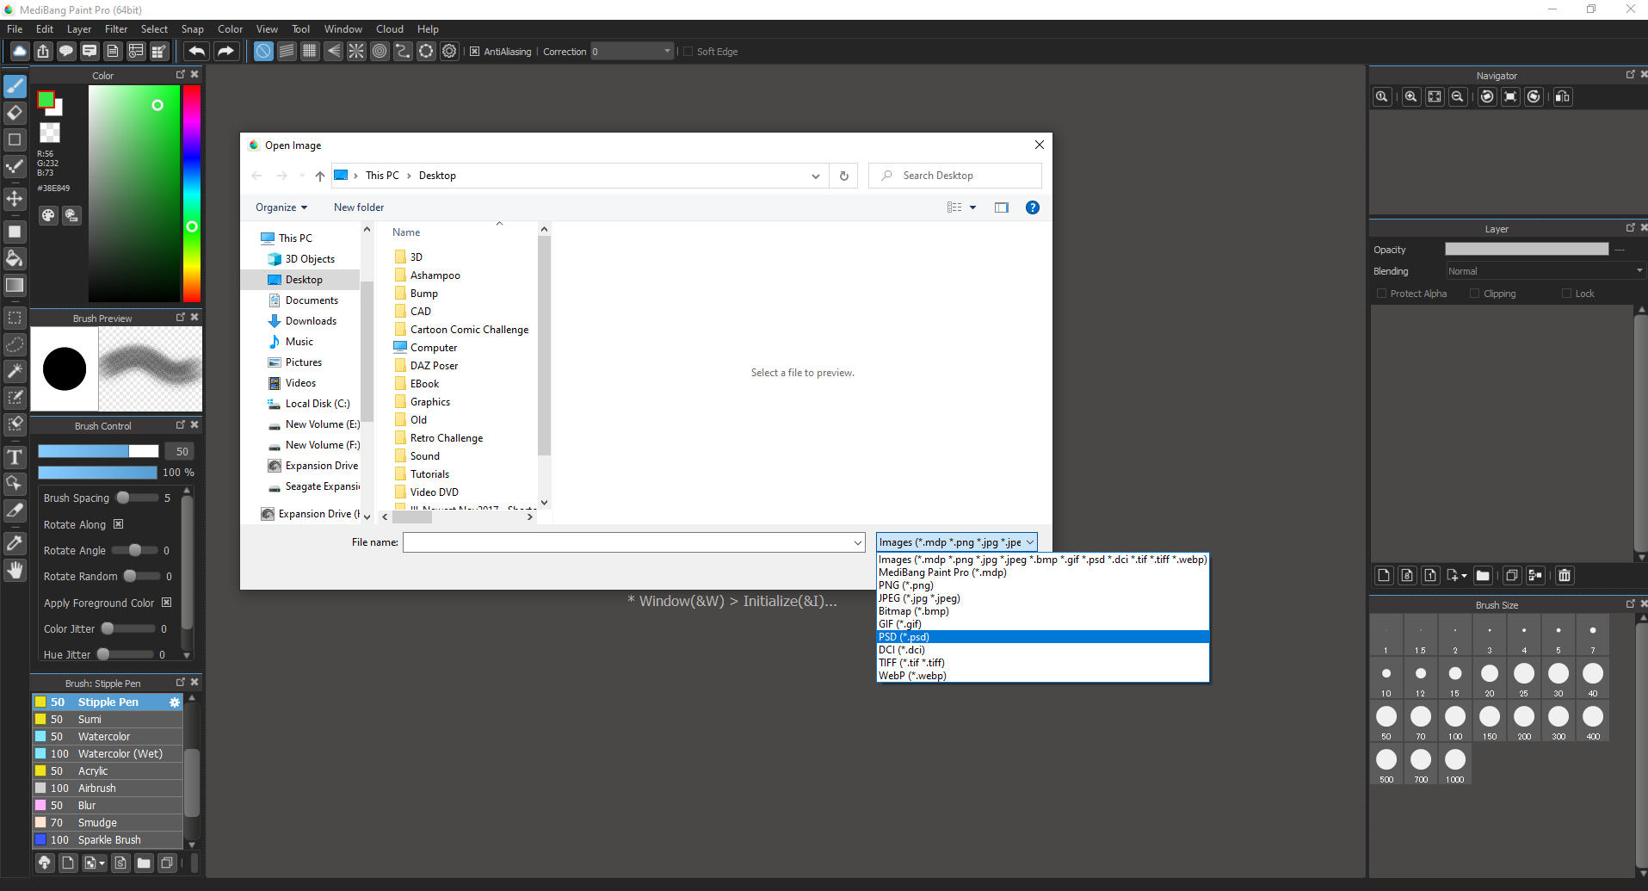
Task: Enable the layer Lock checkbox
Action: [x=1567, y=294]
